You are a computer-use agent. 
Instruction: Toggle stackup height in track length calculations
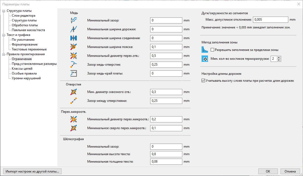(x=203, y=81)
